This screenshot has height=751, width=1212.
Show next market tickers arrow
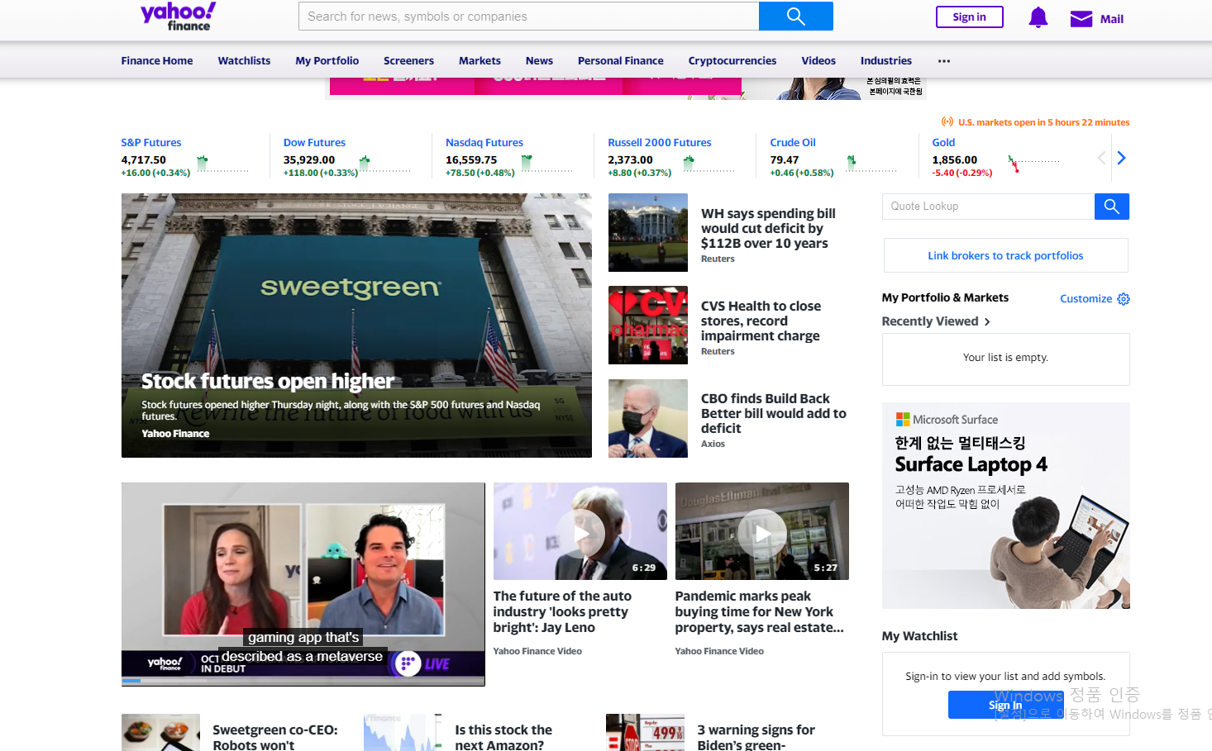pos(1121,158)
